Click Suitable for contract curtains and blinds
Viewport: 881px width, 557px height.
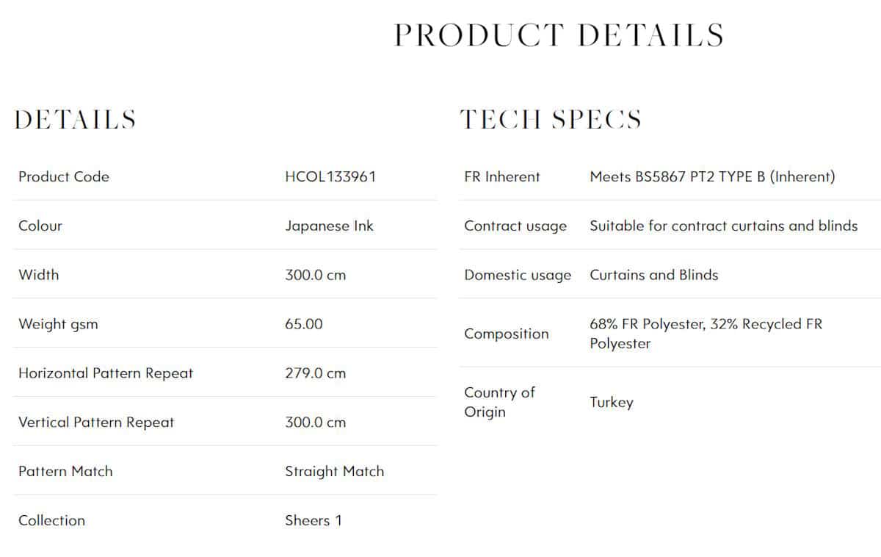coord(723,226)
